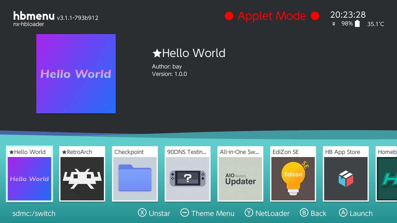
Task: Go Back using the label
Action: click(319, 213)
